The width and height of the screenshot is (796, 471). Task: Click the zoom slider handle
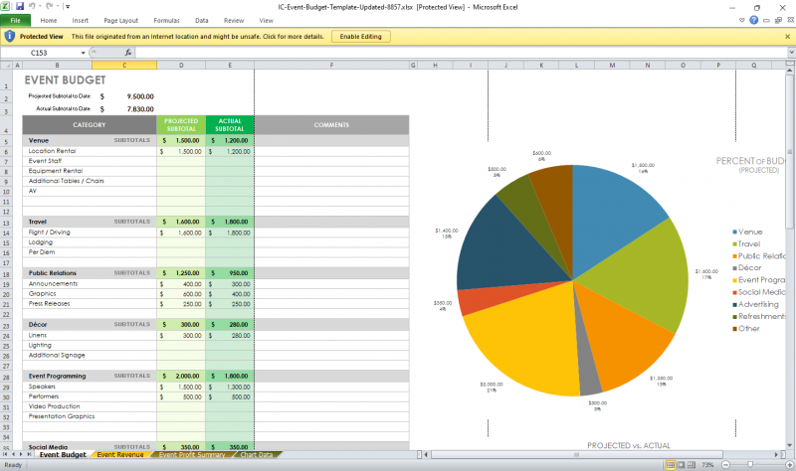[750, 465]
